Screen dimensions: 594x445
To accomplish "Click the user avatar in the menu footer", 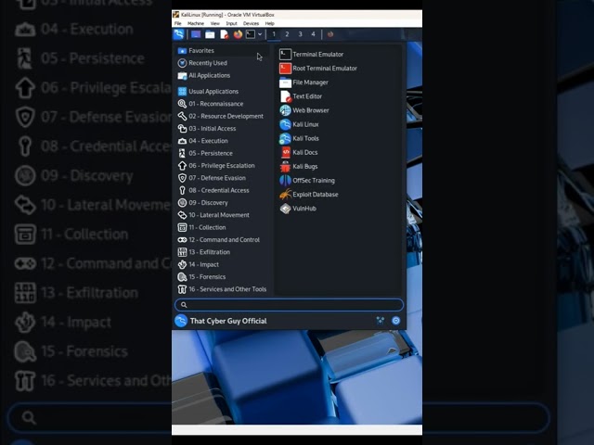I will pyautogui.click(x=181, y=321).
